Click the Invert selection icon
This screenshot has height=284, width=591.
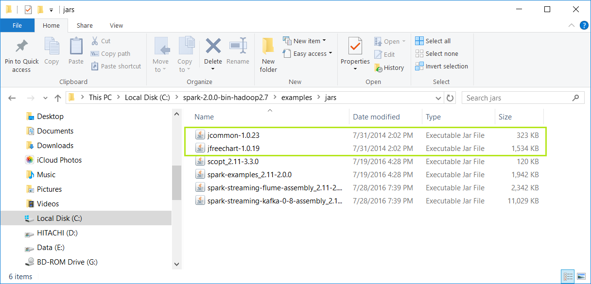coord(419,66)
